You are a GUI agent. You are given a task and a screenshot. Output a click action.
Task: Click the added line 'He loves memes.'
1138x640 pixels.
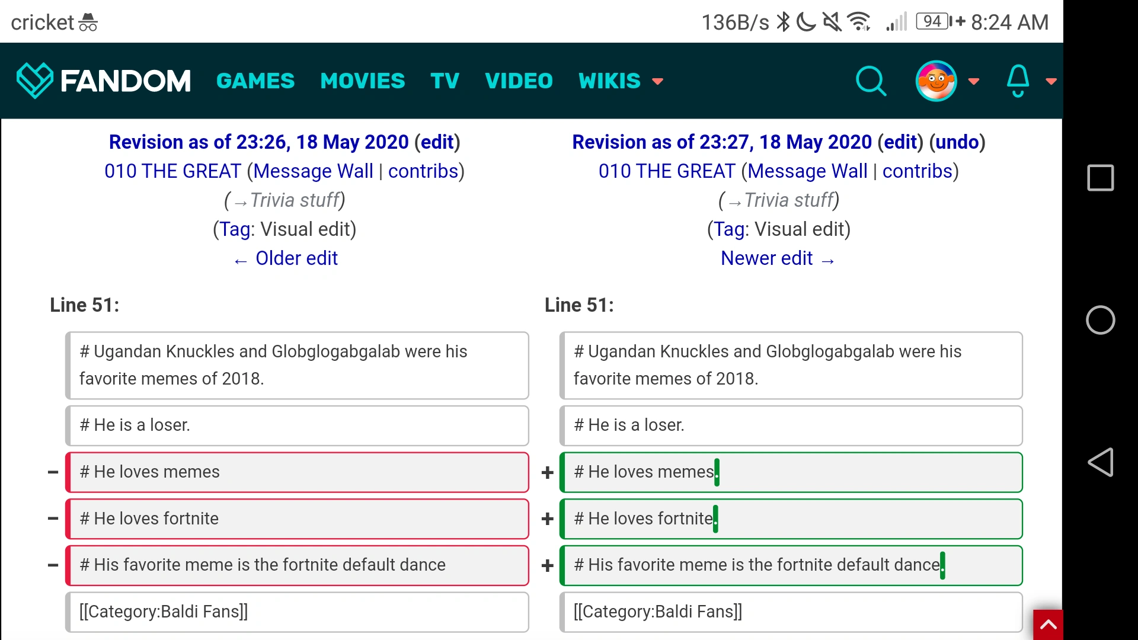coord(791,472)
